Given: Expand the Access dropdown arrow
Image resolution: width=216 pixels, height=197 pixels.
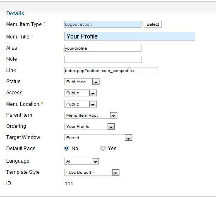Looking at the screenshot, I should pos(93,93).
